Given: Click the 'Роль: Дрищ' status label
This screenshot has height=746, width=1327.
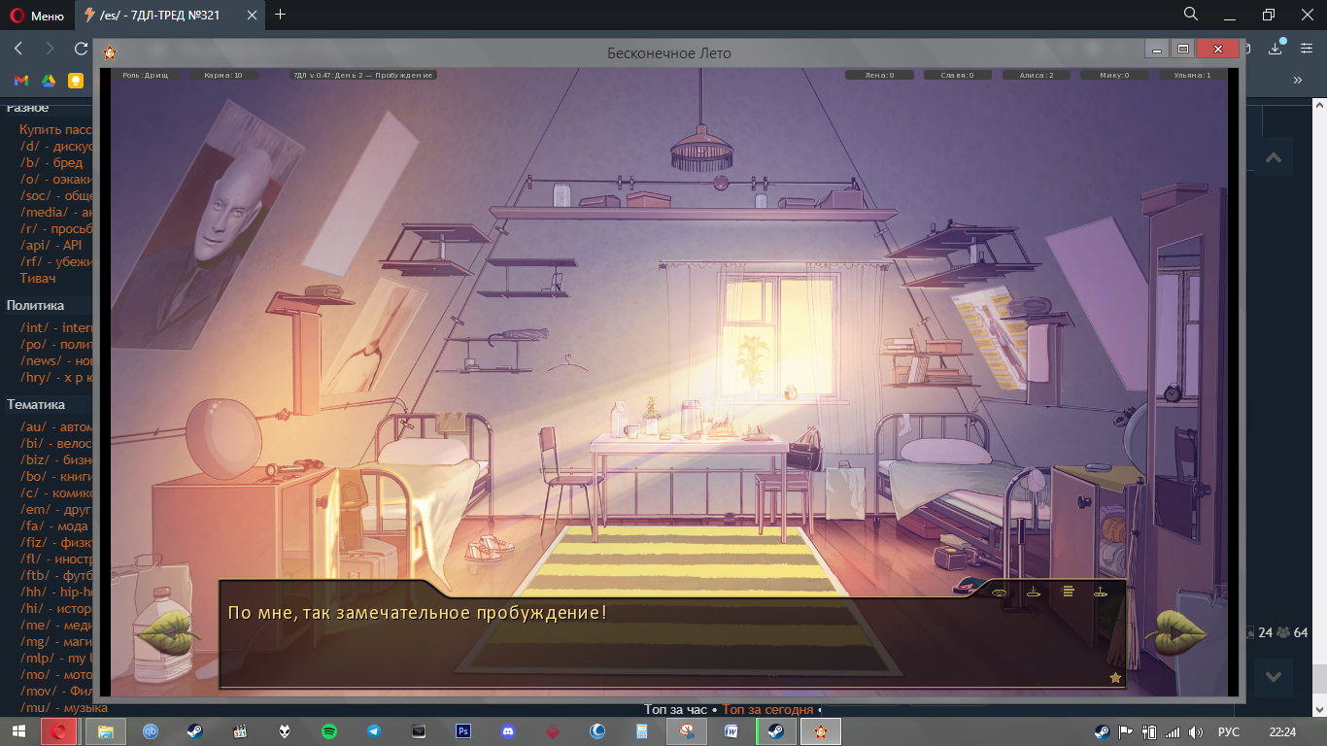Looking at the screenshot, I should (145, 75).
